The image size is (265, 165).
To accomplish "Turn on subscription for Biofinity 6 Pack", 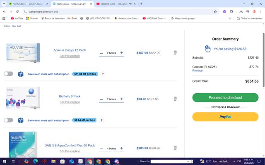I will 8,120.
